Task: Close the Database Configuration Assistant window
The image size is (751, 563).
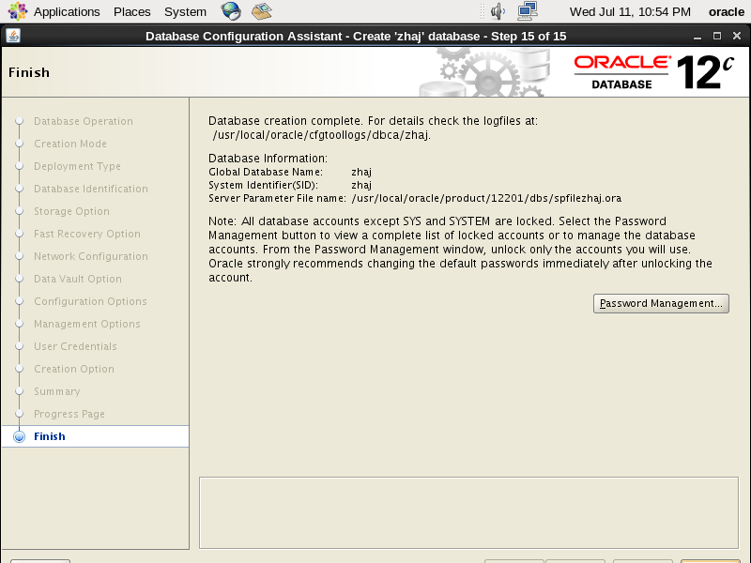Action: click(x=737, y=36)
